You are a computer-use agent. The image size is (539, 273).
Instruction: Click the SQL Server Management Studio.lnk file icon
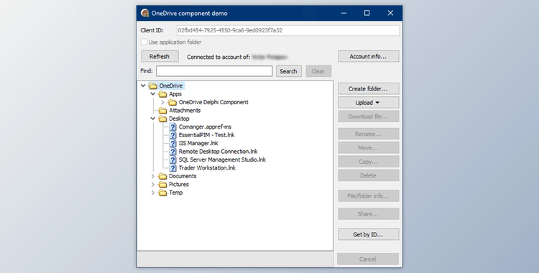coord(173,160)
